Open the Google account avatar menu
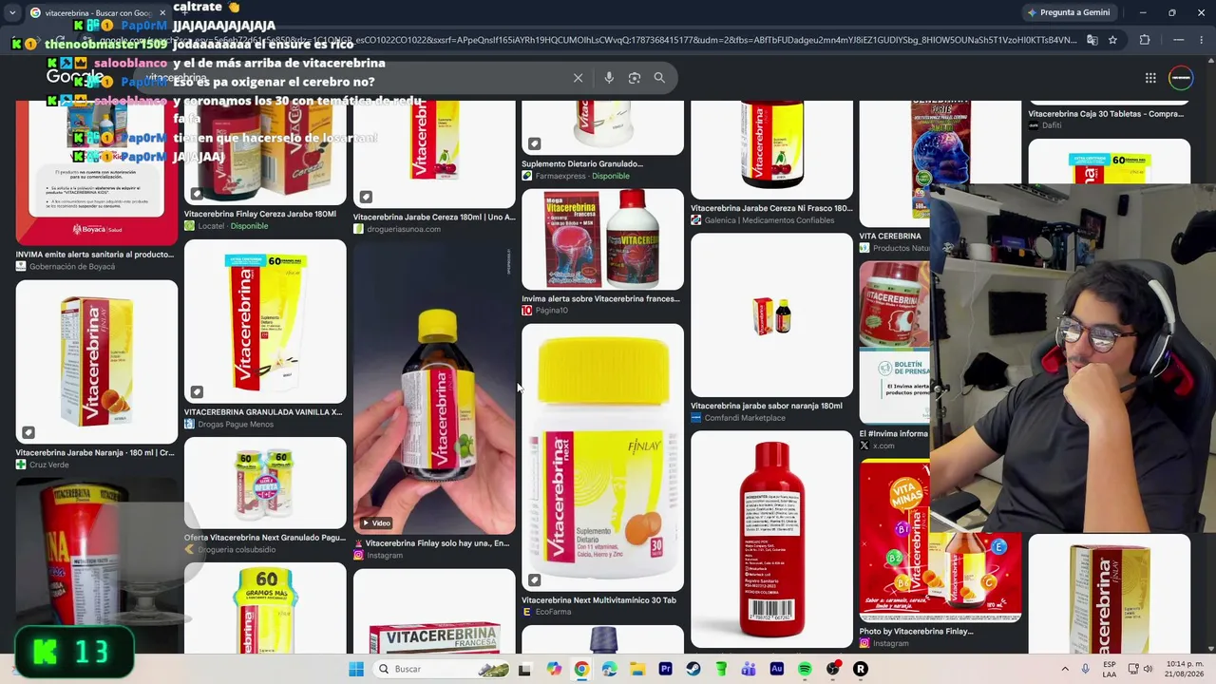Screen dimensions: 1216x684 pos(1181,78)
